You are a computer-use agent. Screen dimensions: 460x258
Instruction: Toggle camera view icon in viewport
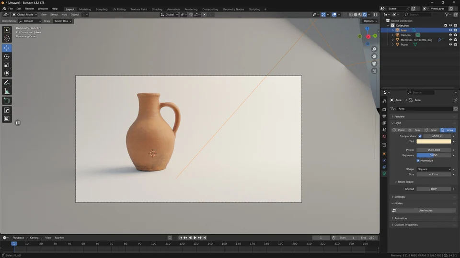(x=374, y=64)
